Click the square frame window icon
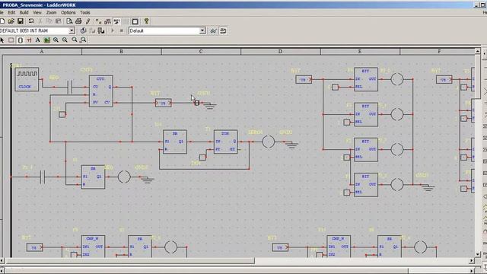 point(135,21)
